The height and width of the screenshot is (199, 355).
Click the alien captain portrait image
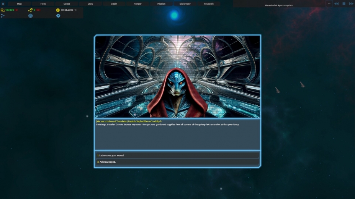[177, 77]
